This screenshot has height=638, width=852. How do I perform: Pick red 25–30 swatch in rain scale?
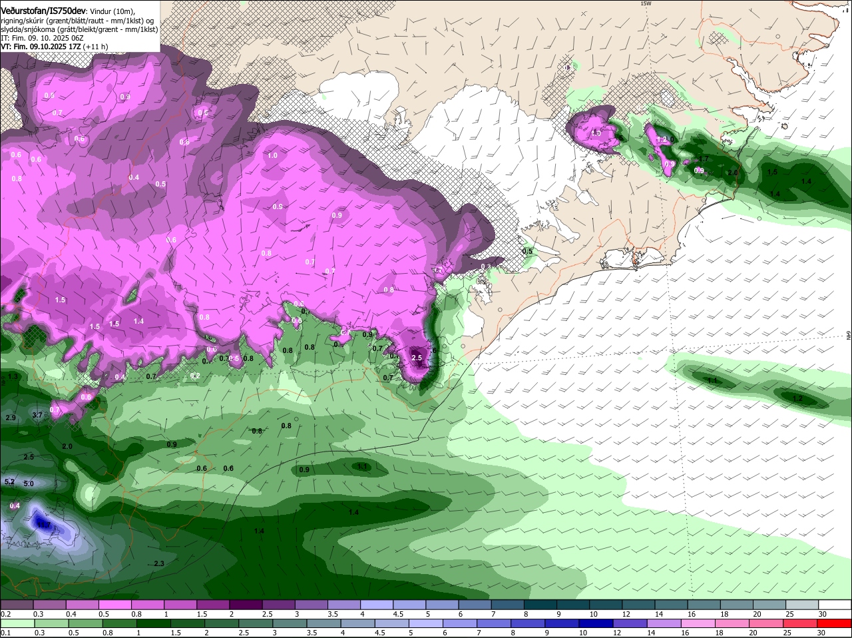801,623
